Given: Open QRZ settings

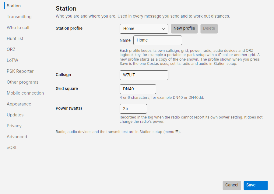Looking at the screenshot, I should point(11,49).
